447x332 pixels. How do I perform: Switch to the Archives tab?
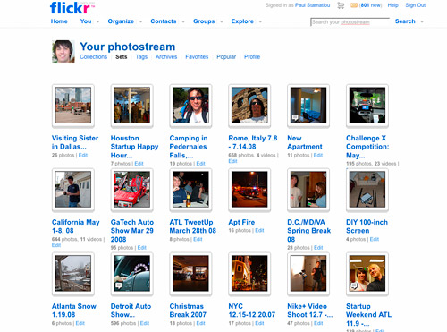pyautogui.click(x=166, y=56)
